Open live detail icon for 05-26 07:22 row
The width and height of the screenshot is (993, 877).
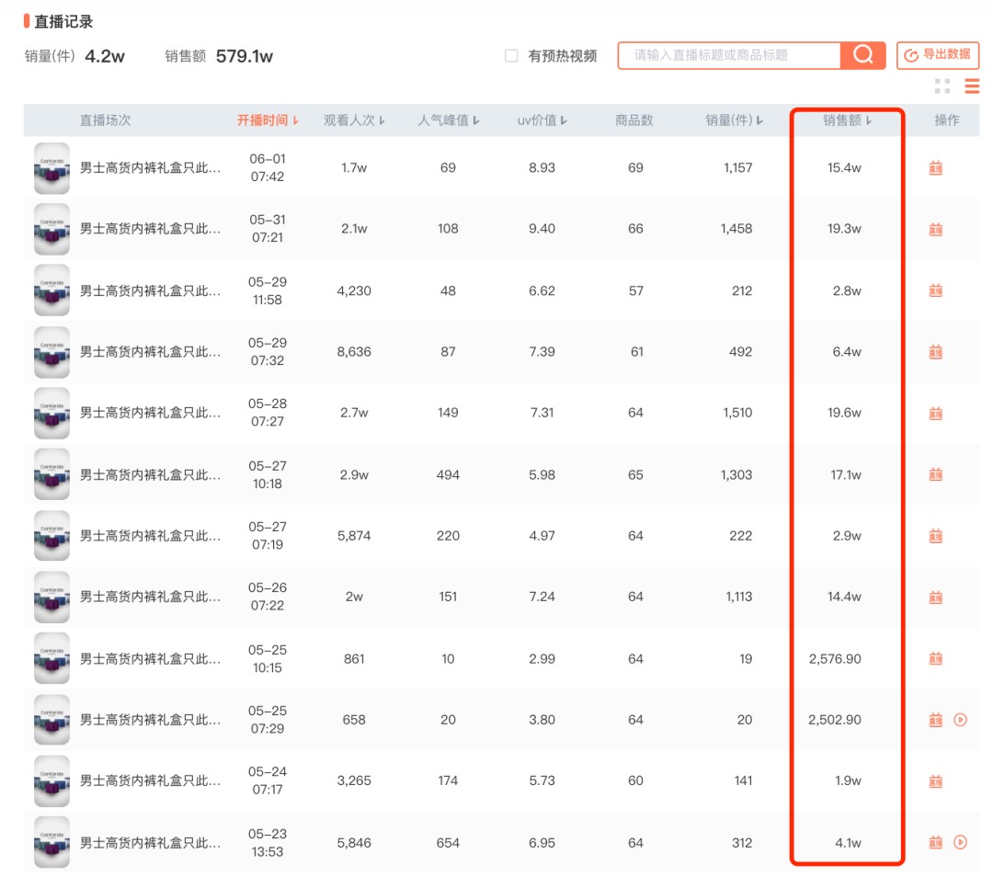click(935, 597)
